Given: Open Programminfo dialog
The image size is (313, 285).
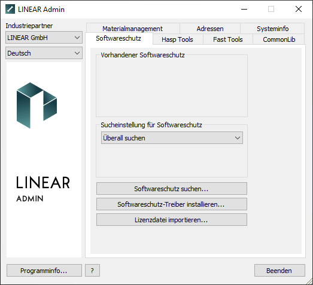Looking at the screenshot, I should (44, 271).
